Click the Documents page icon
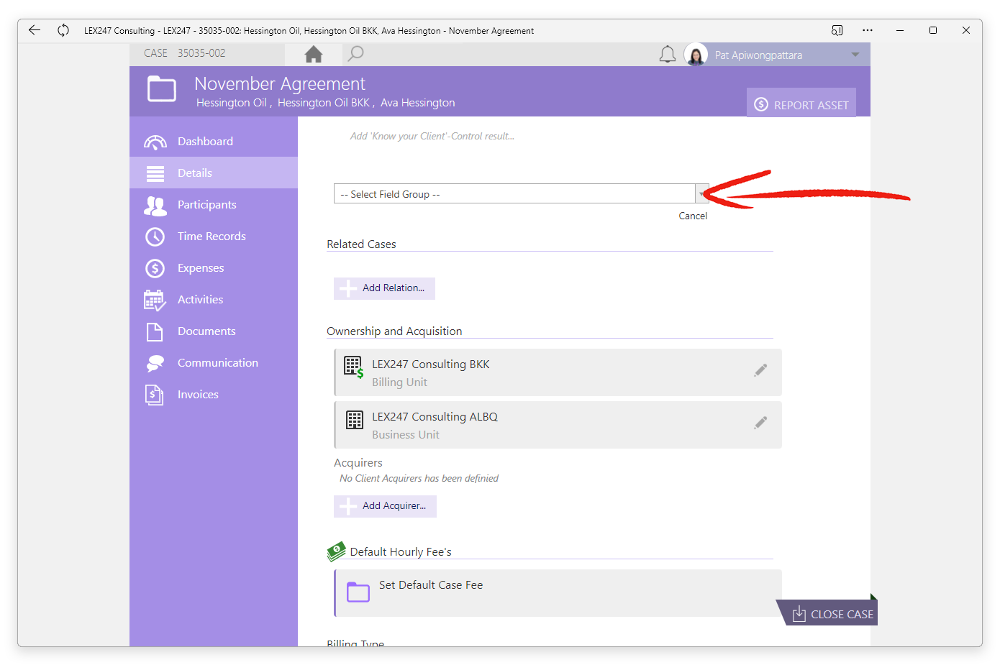This screenshot has height=665, width=1000. pos(155,331)
